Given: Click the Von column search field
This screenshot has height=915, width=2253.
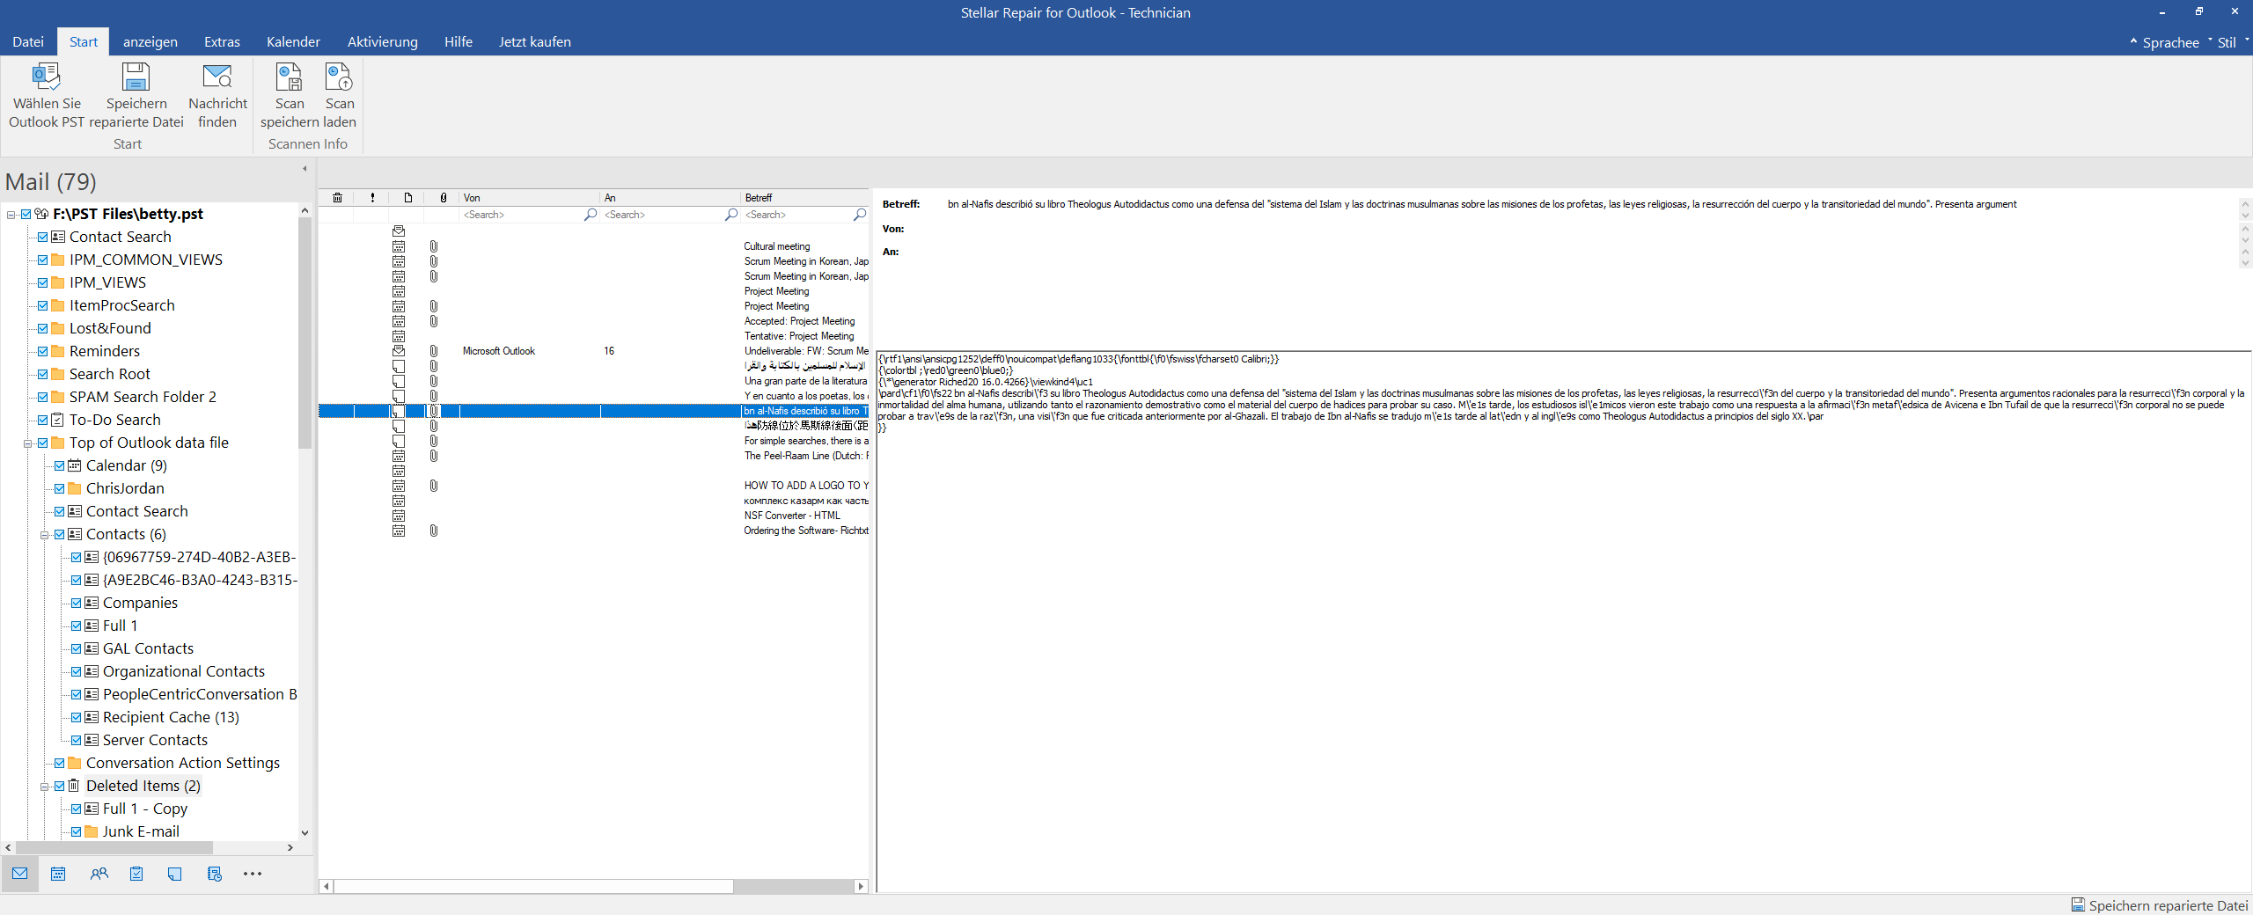Looking at the screenshot, I should click(x=522, y=215).
